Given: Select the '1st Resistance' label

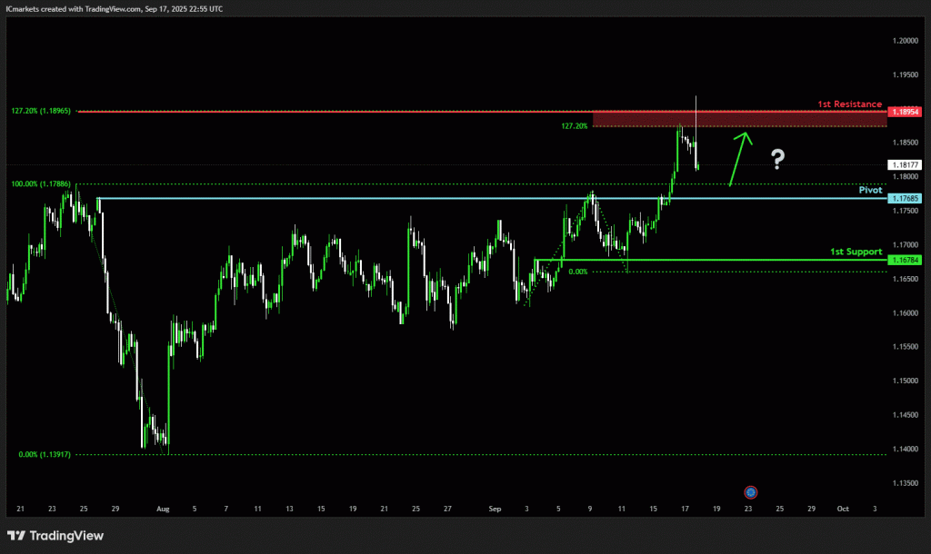Looking at the screenshot, I should point(850,104).
